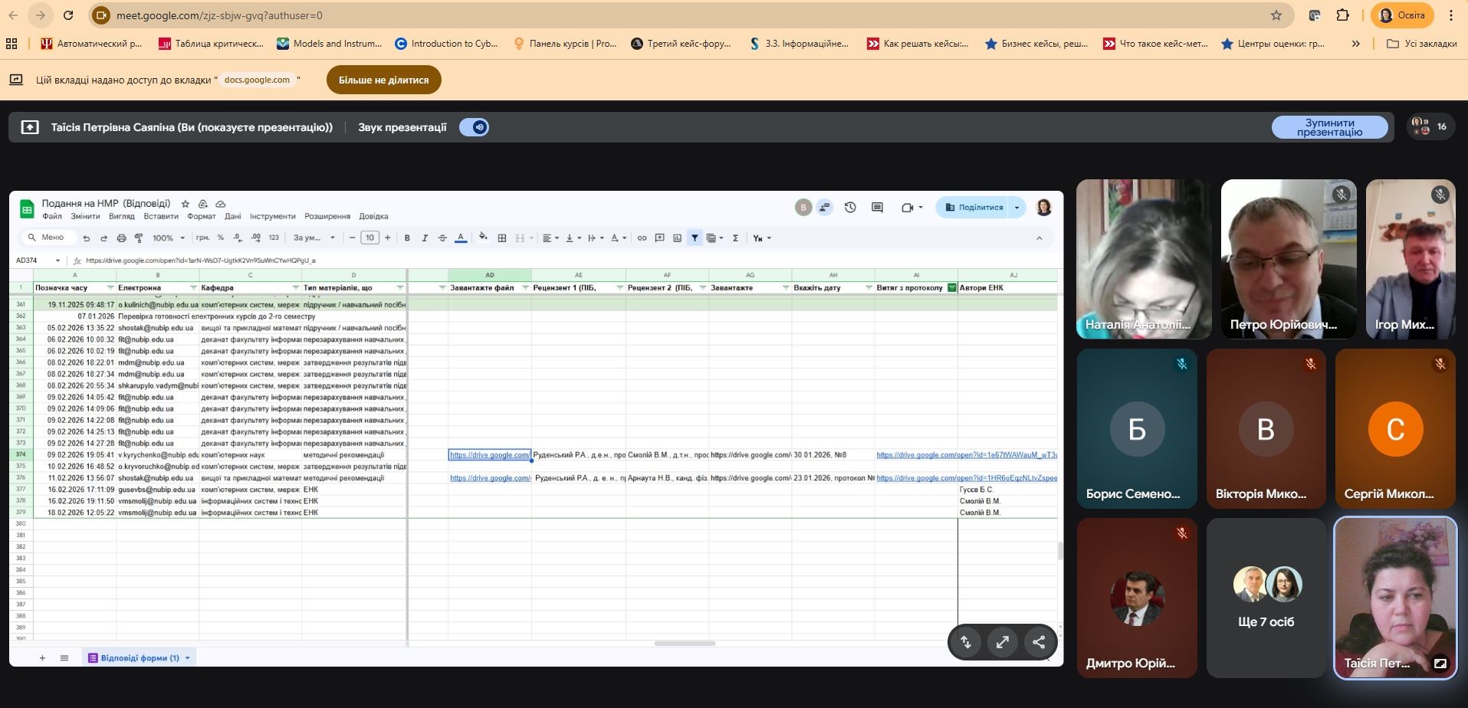Click the Зупинити презентацію button
1468x708 pixels.
click(1329, 127)
